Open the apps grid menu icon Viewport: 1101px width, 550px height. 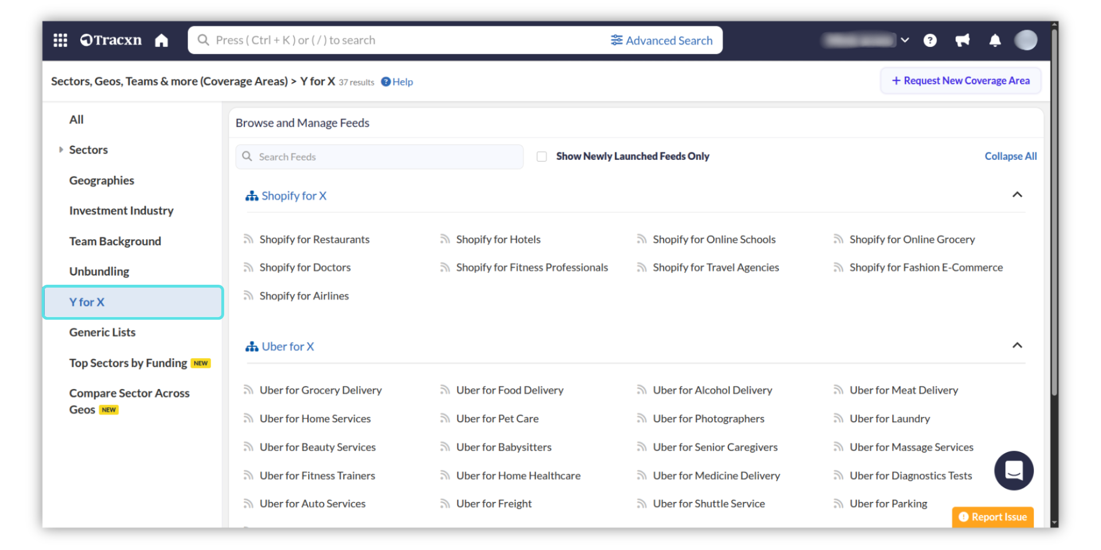pyautogui.click(x=60, y=40)
